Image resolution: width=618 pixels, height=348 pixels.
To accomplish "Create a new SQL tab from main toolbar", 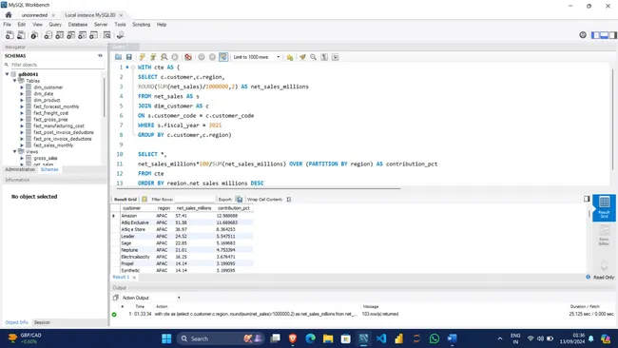I will pyautogui.click(x=10, y=35).
